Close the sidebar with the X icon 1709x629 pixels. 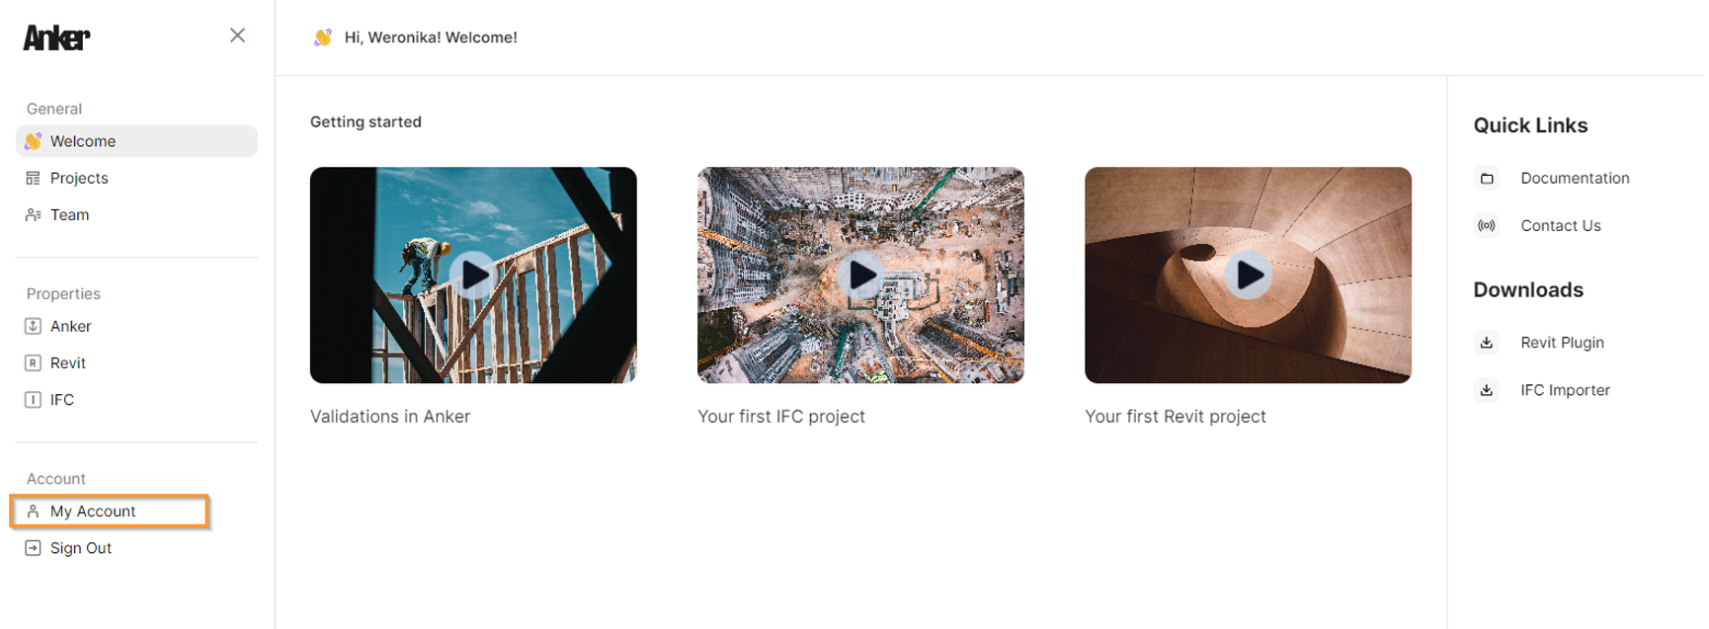pos(237,36)
